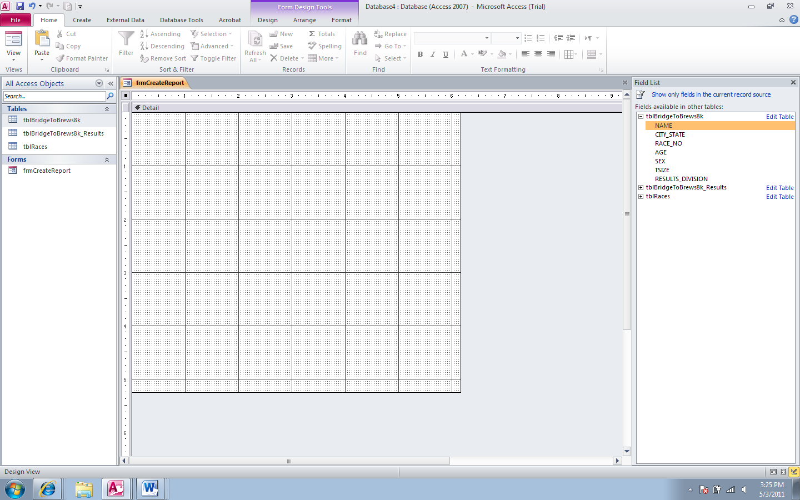Expand the tblRaces table fields
The width and height of the screenshot is (800, 500).
(640, 196)
